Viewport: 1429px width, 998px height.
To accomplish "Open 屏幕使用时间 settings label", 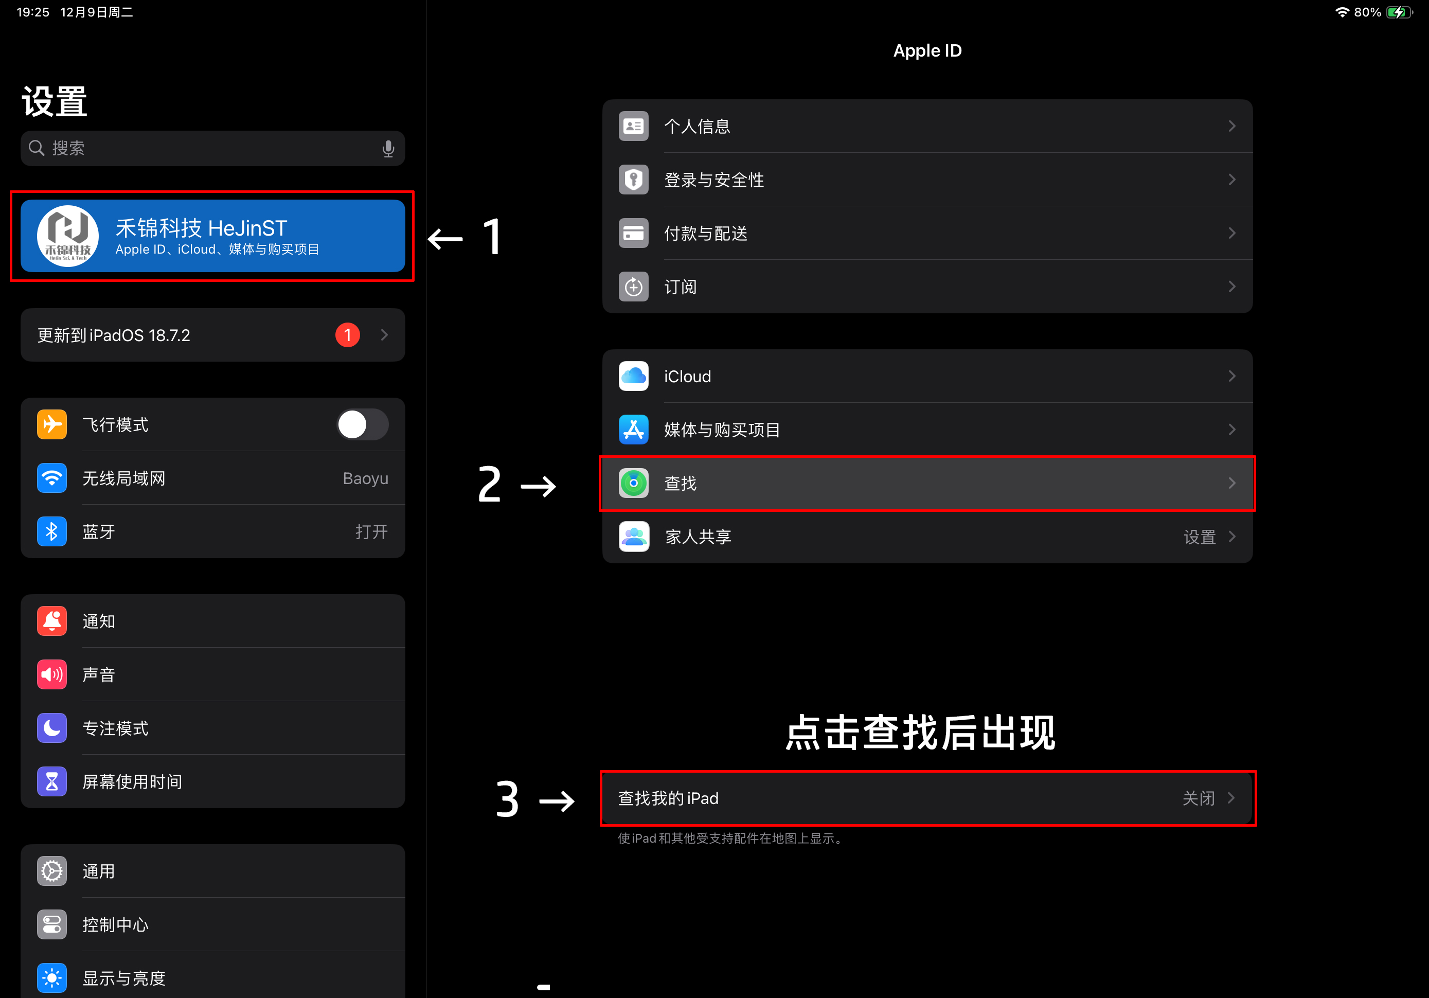I will (133, 782).
